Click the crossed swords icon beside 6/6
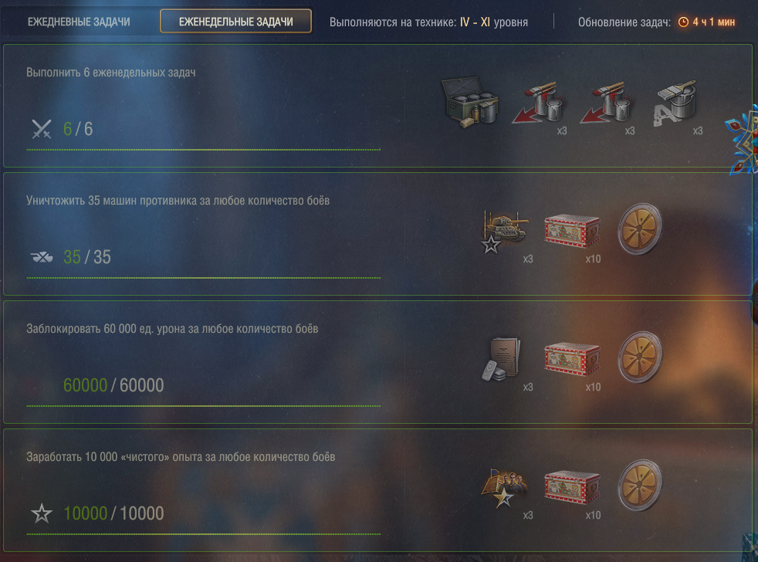Image resolution: width=758 pixels, height=562 pixels. pos(42,129)
